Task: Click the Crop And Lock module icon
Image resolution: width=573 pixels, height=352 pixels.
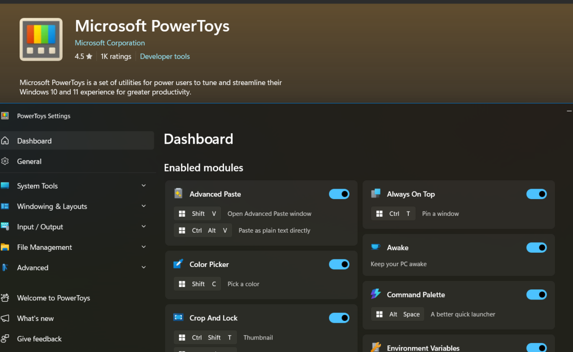Action: pos(178,317)
